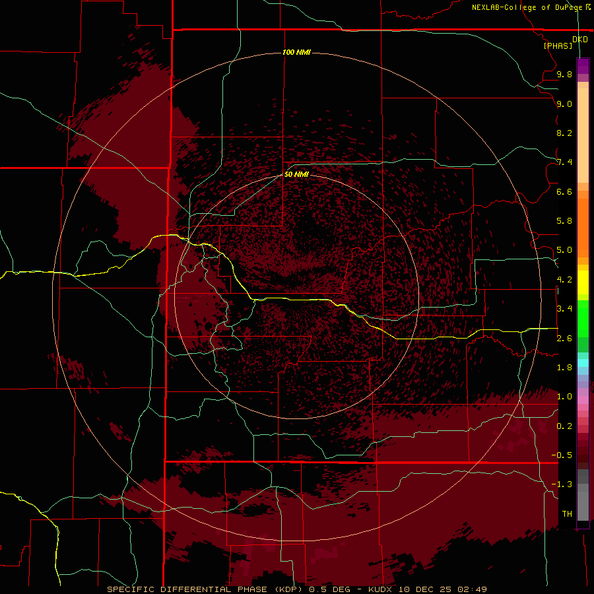
Task: Click the 9.0 value on the color scale
Action: (x=564, y=104)
